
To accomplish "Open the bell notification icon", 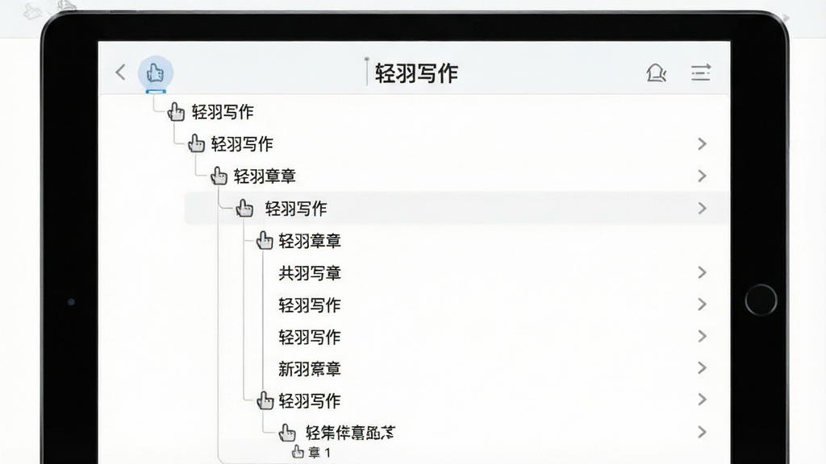I will (657, 72).
